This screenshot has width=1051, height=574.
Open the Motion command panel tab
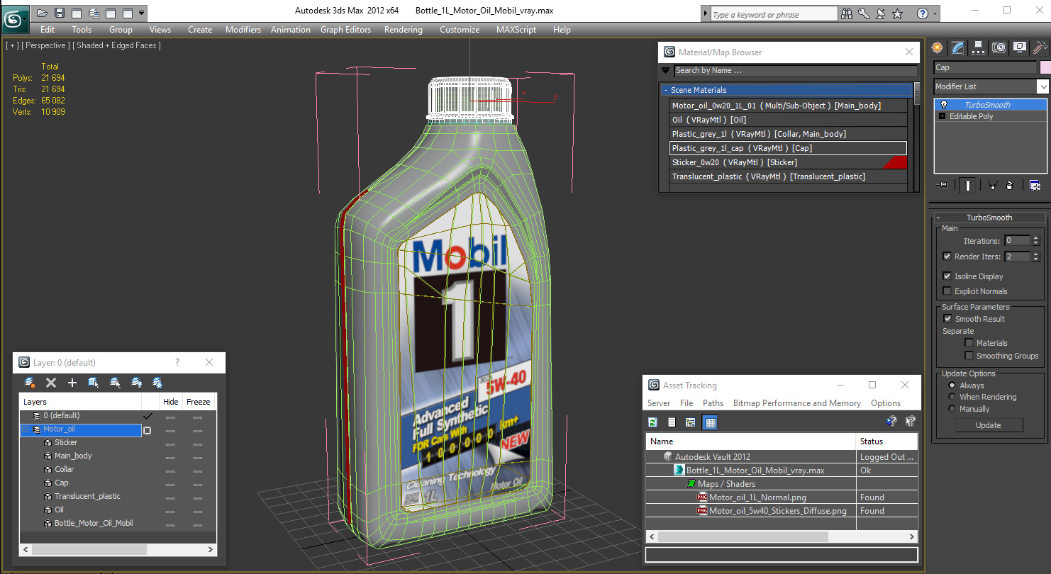click(x=999, y=47)
